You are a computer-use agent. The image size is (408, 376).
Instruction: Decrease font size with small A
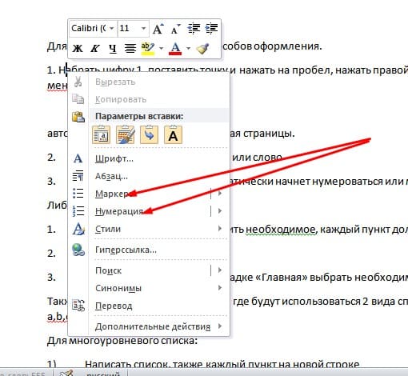(x=175, y=29)
